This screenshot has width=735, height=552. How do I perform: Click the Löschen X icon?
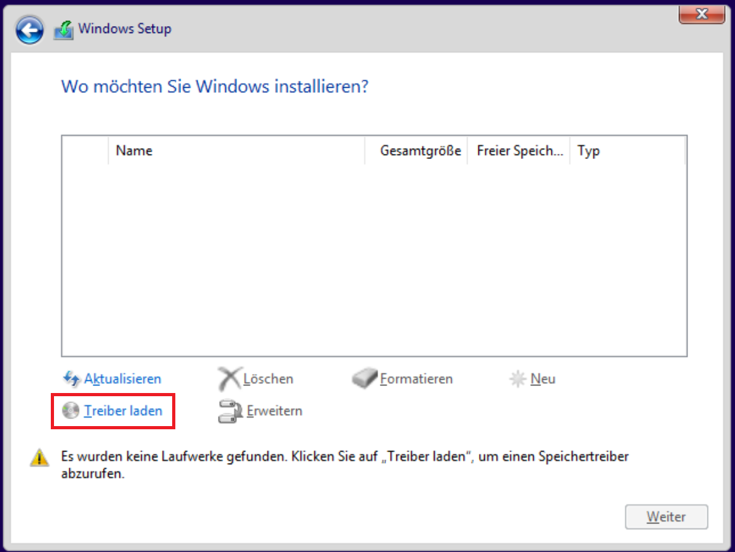229,379
